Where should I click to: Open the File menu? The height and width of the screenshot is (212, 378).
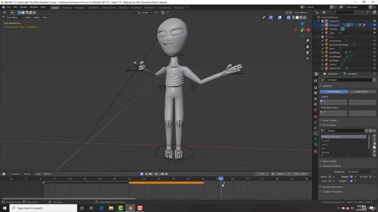pos(9,8)
